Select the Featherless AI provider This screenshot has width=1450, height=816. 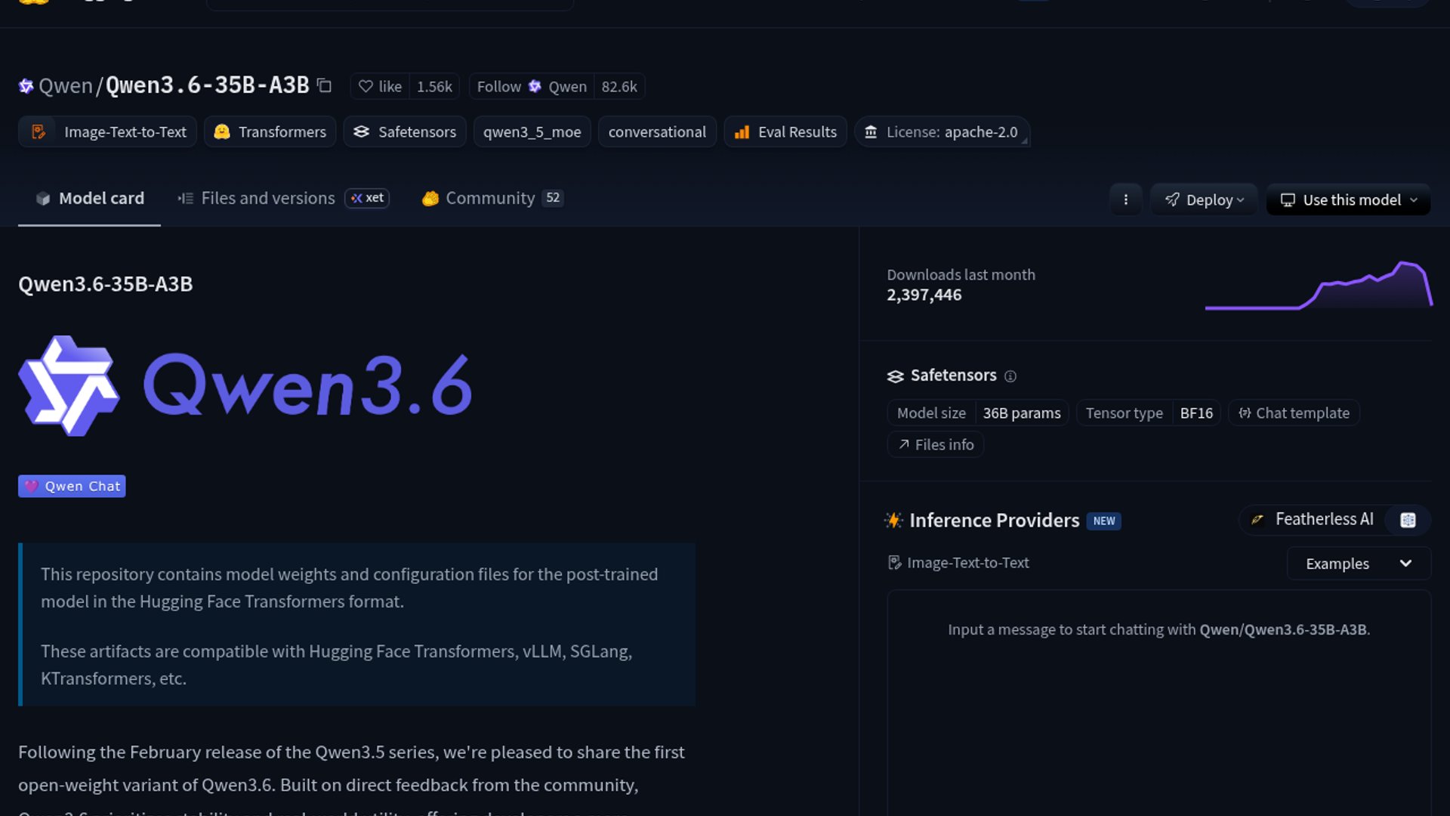pyautogui.click(x=1314, y=519)
